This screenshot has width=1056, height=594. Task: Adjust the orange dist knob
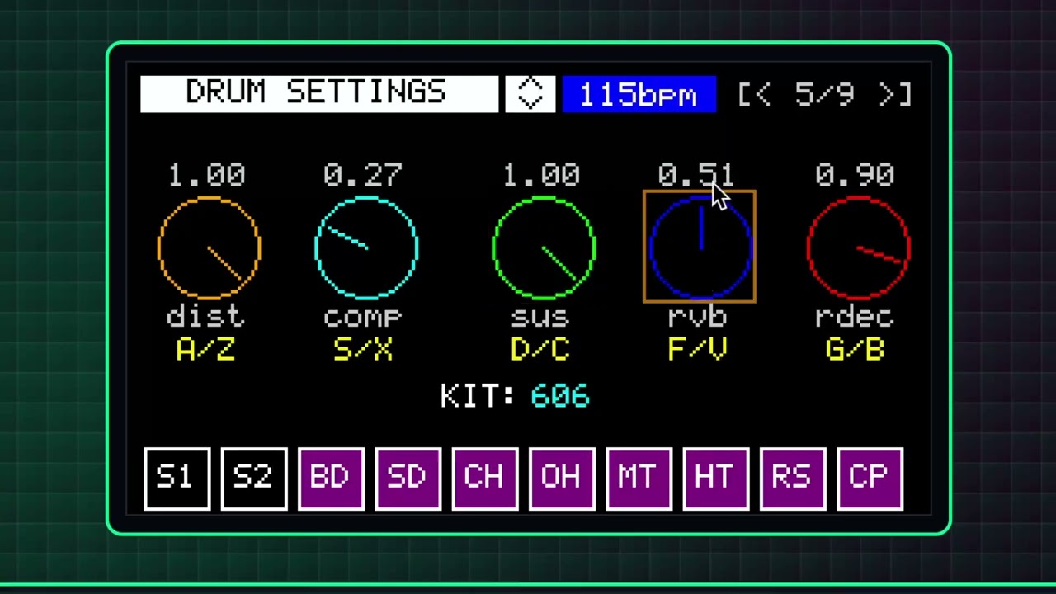pyautogui.click(x=209, y=247)
